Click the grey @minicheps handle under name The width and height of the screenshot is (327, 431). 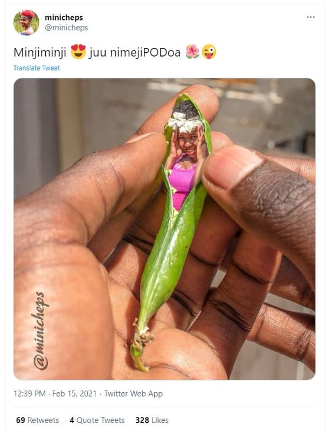click(66, 27)
